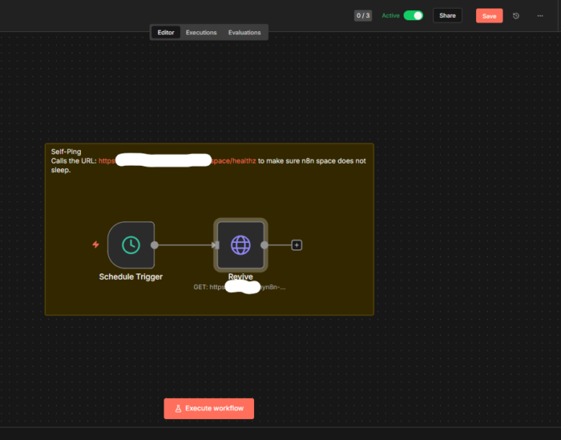This screenshot has height=440, width=561.
Task: Open the workflow history clock icon
Action: (516, 16)
